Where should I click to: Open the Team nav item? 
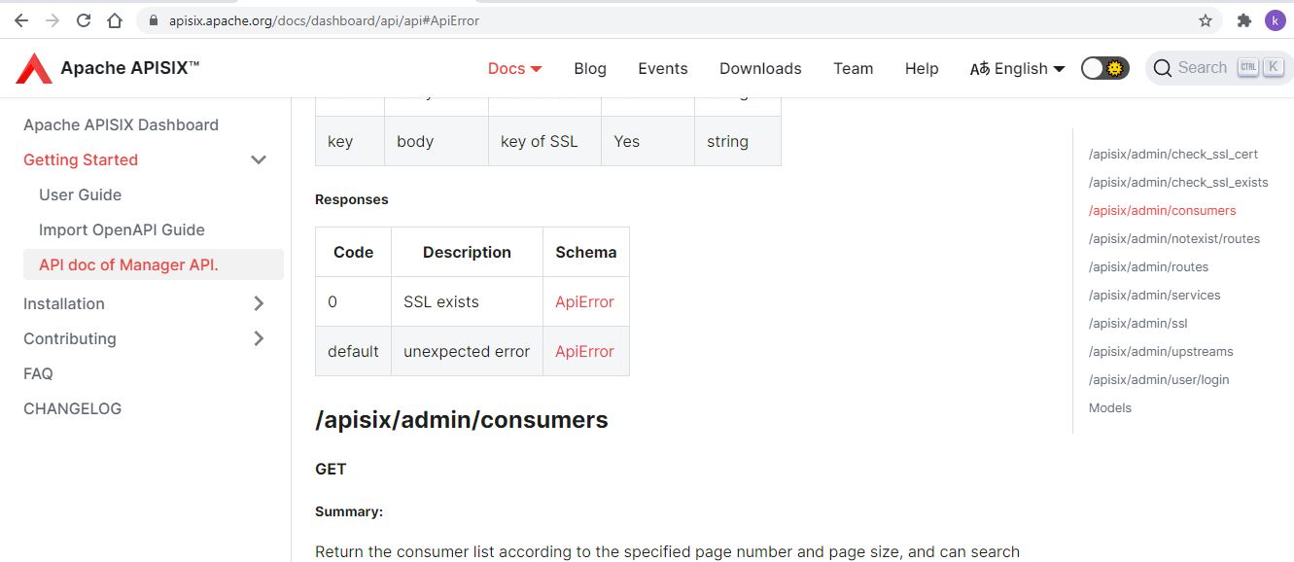point(853,68)
